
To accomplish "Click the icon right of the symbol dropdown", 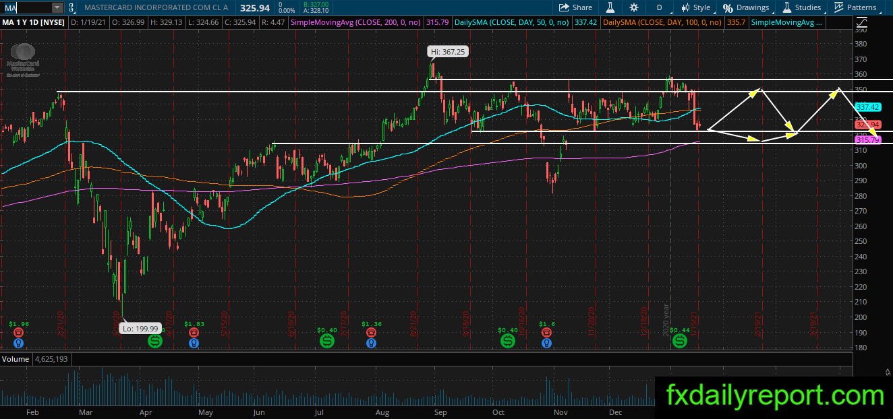I will pyautogui.click(x=71, y=7).
